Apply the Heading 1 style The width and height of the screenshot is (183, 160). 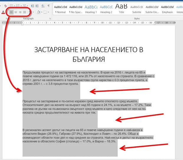click(x=91, y=9)
